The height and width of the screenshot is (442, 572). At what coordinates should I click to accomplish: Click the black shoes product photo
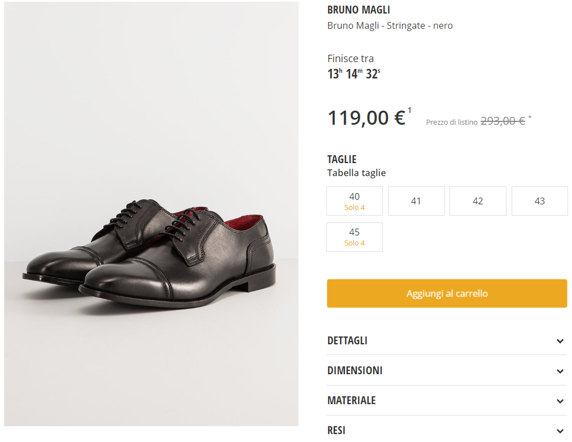click(151, 248)
